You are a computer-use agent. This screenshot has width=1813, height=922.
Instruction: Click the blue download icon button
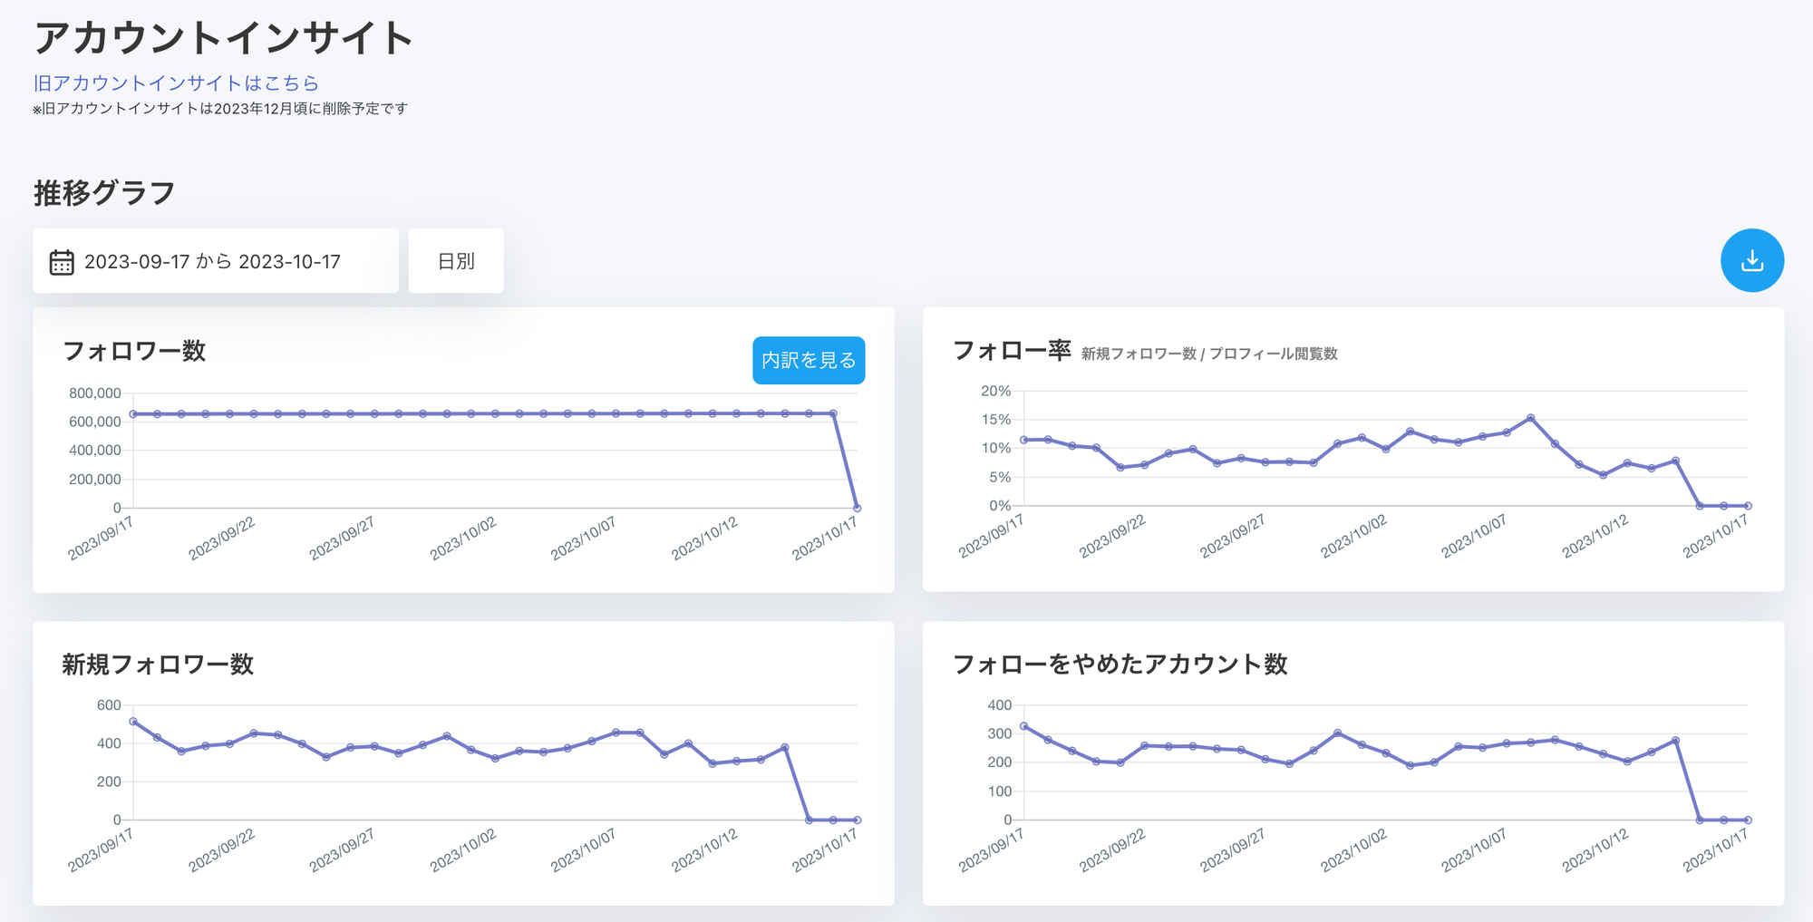pyautogui.click(x=1751, y=261)
